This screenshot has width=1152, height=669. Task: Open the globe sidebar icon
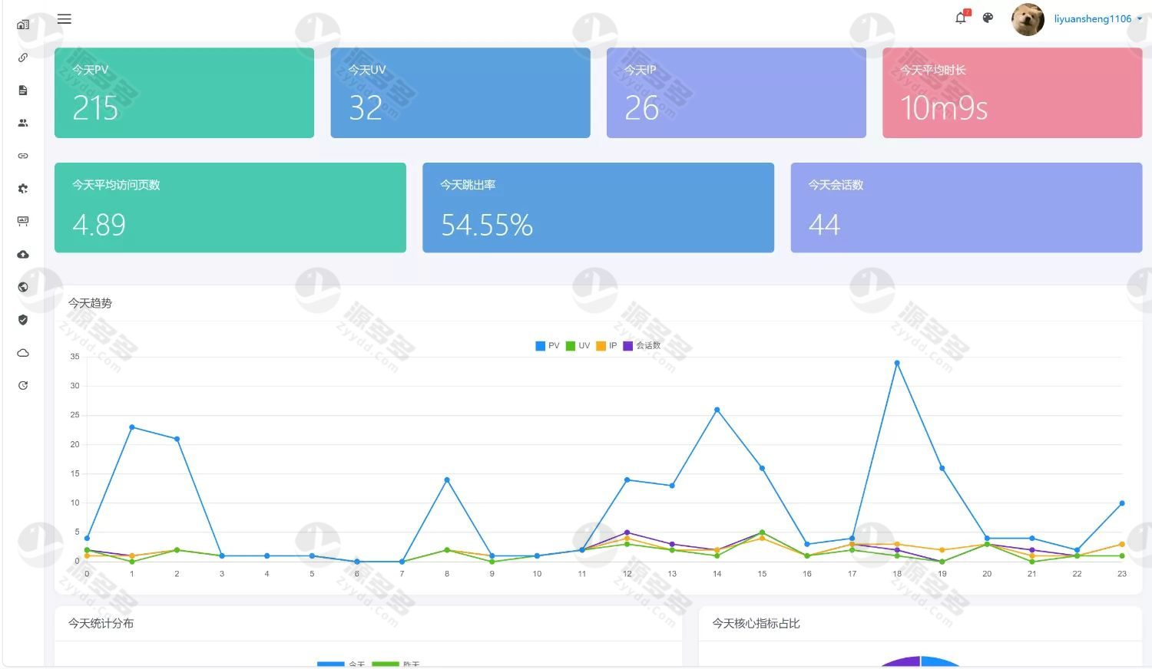(23, 287)
